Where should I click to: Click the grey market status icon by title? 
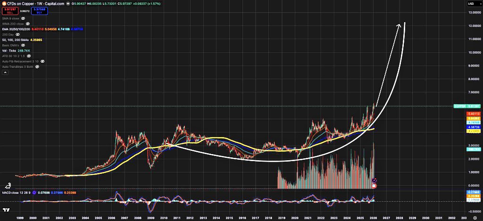[68, 4]
